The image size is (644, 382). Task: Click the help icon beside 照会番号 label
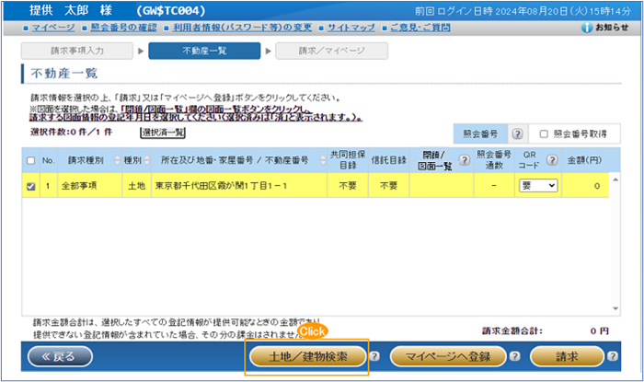[x=517, y=133]
